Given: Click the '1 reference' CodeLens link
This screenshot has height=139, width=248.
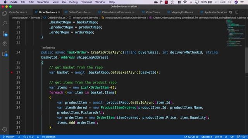Looking at the screenshot, I should coord(48,47).
